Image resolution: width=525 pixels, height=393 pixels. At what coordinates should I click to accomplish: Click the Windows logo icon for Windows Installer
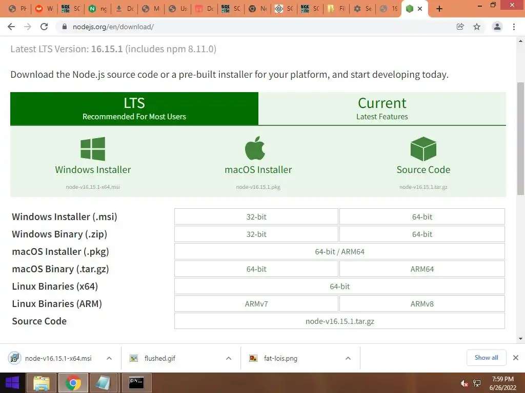point(93,149)
